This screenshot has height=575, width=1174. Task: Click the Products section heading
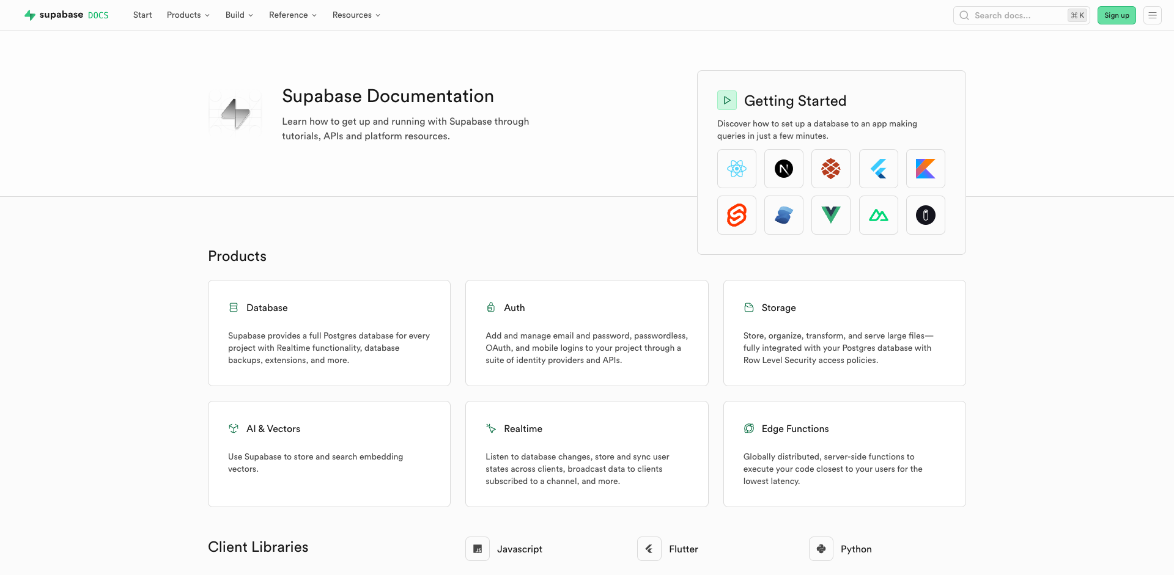click(237, 256)
